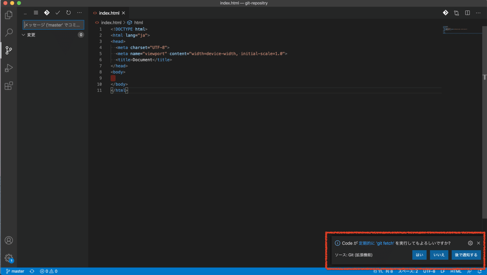Screen dimensions: 487x275
Task: Open the Manage gear in activity bar
Action: pos(9,258)
